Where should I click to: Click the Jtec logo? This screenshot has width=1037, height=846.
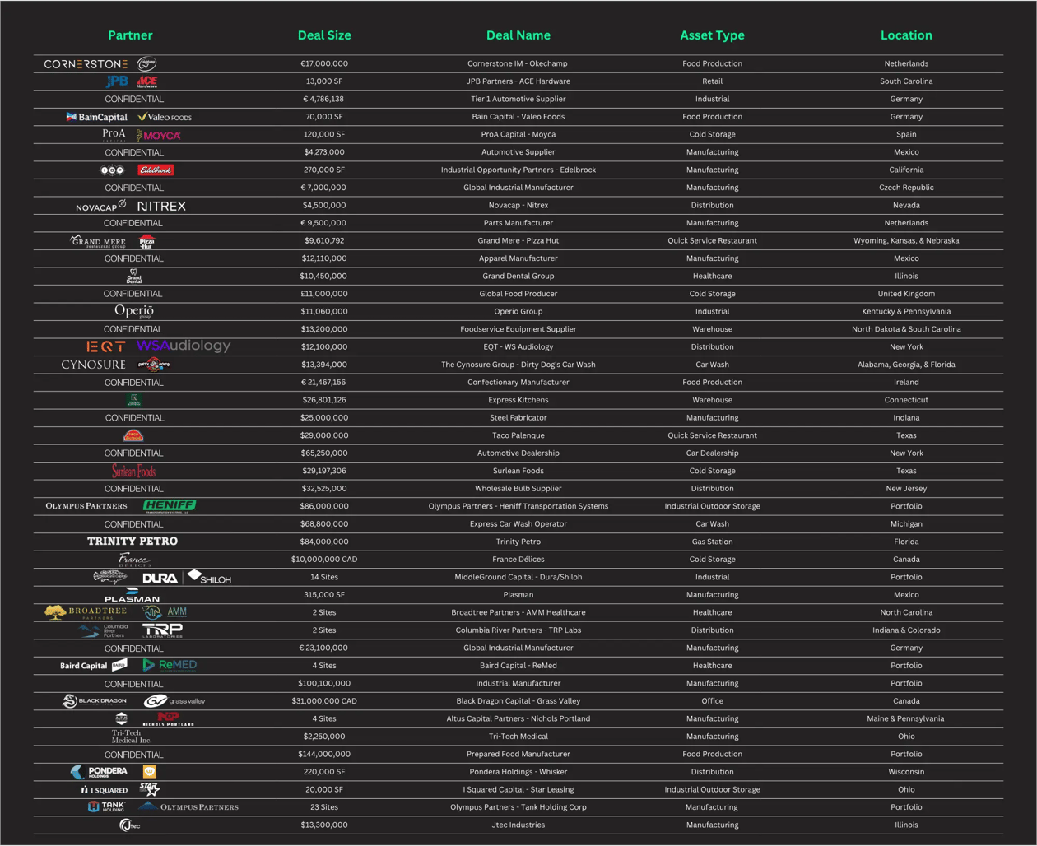tap(130, 825)
